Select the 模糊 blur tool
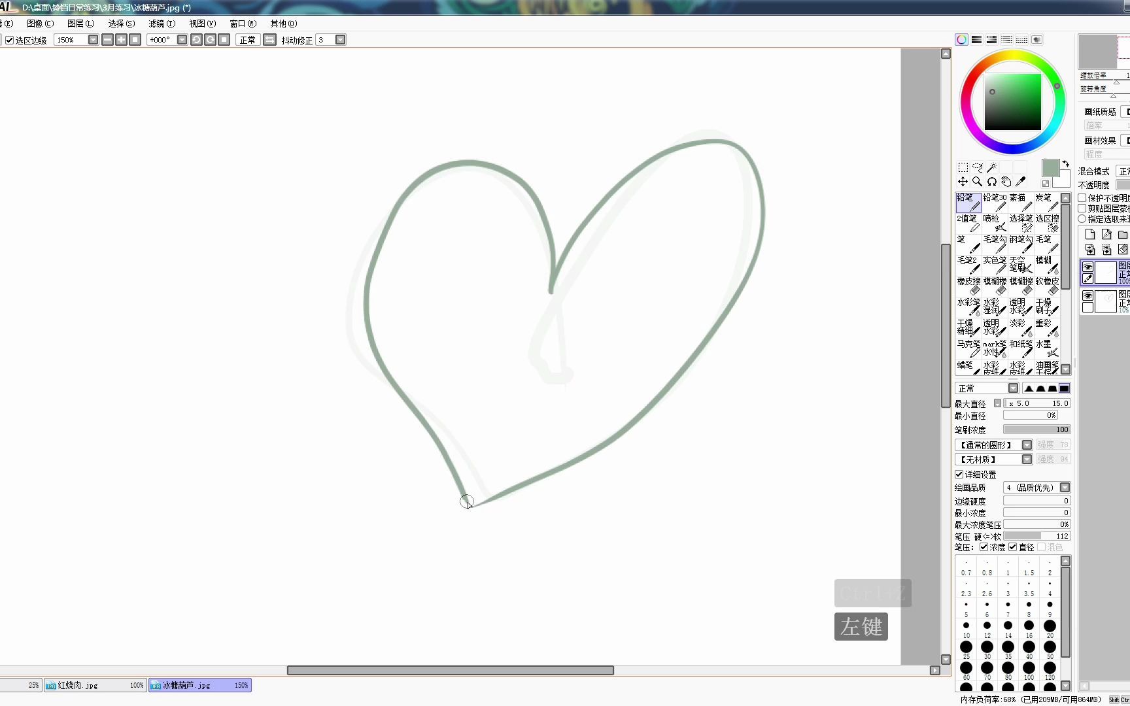 pyautogui.click(x=1047, y=265)
